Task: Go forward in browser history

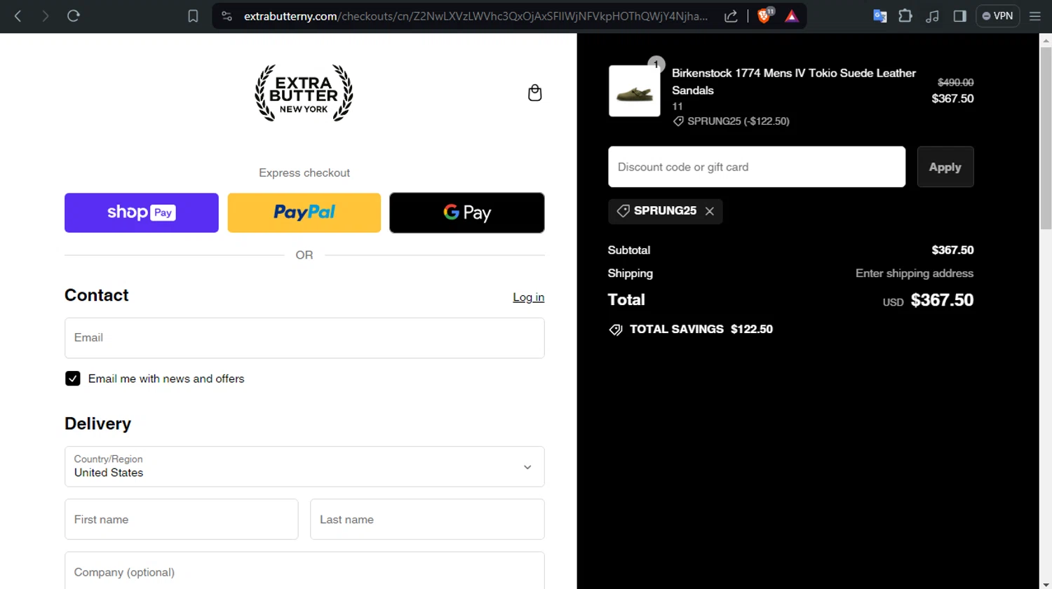Action: tap(46, 15)
